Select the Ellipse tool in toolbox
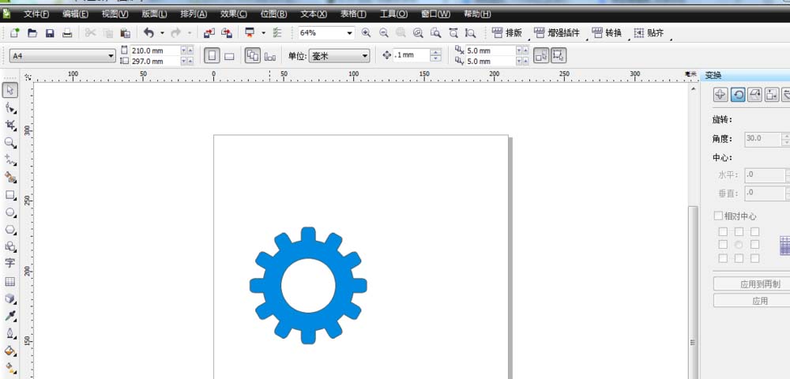The width and height of the screenshot is (790, 379). [10, 212]
